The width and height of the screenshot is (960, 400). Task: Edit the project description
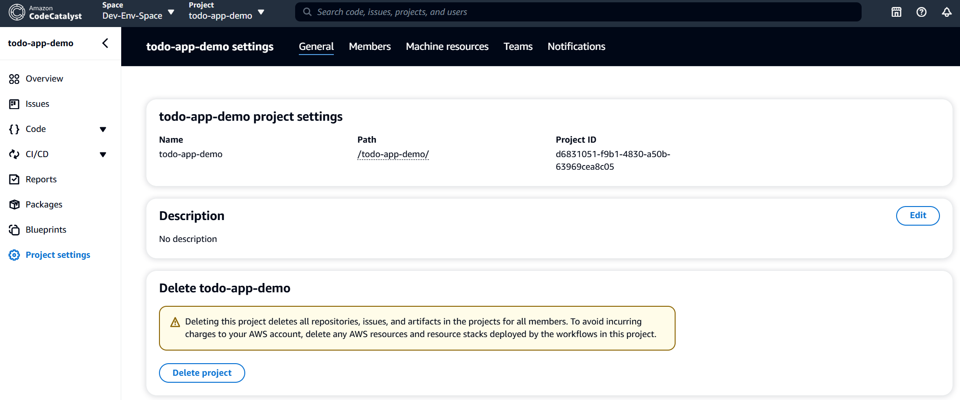[x=917, y=215]
